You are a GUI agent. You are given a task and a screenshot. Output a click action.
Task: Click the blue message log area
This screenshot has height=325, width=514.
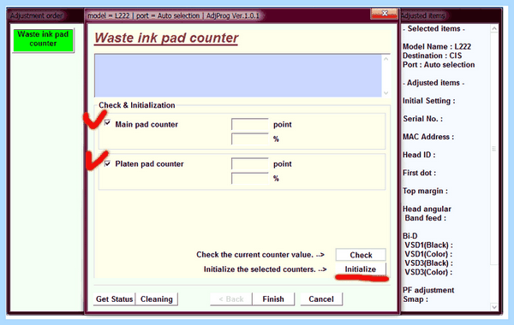click(x=238, y=75)
